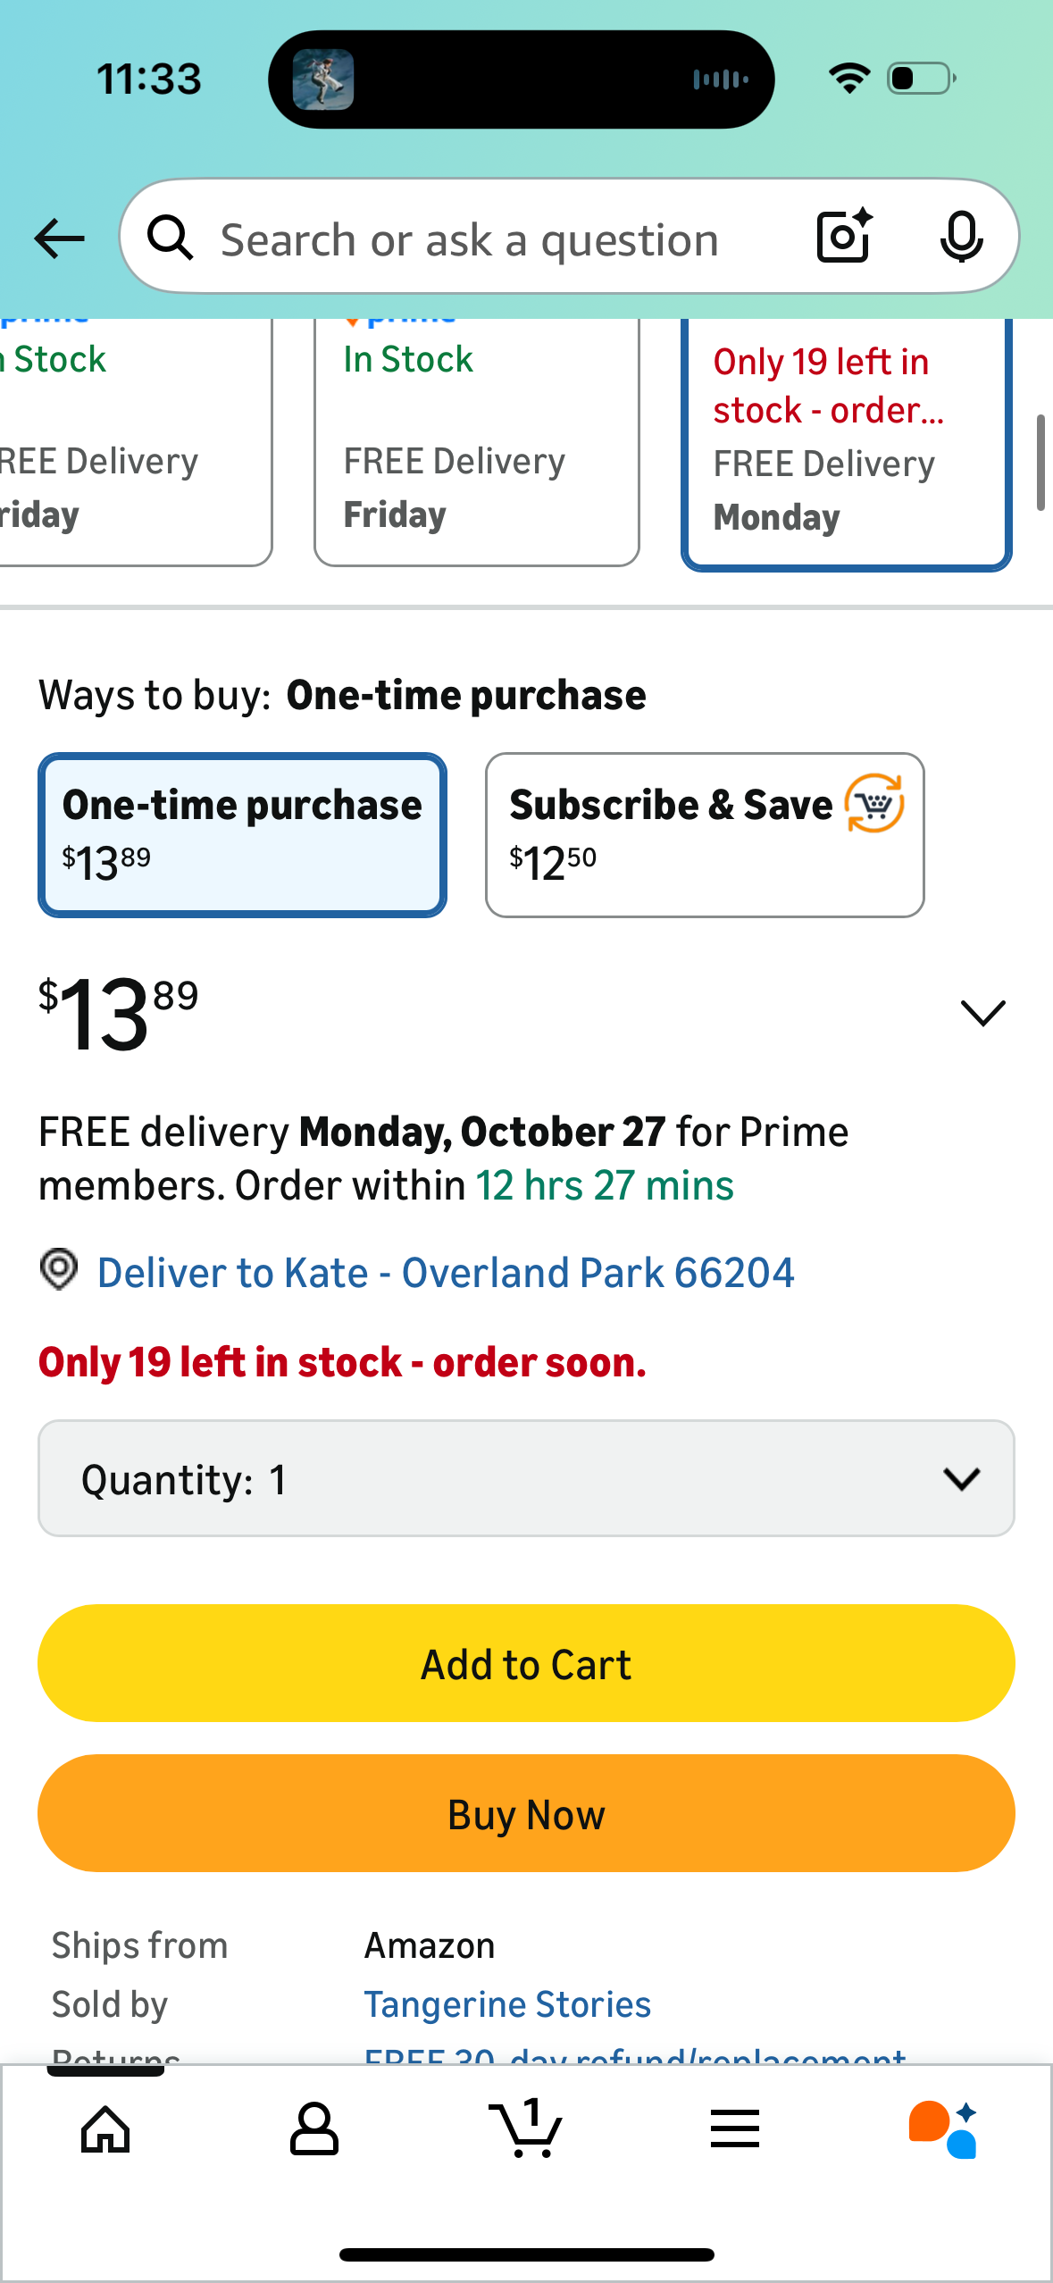1053x2283 pixels.
Task: Open the Quantity dropdown
Action: point(526,1479)
